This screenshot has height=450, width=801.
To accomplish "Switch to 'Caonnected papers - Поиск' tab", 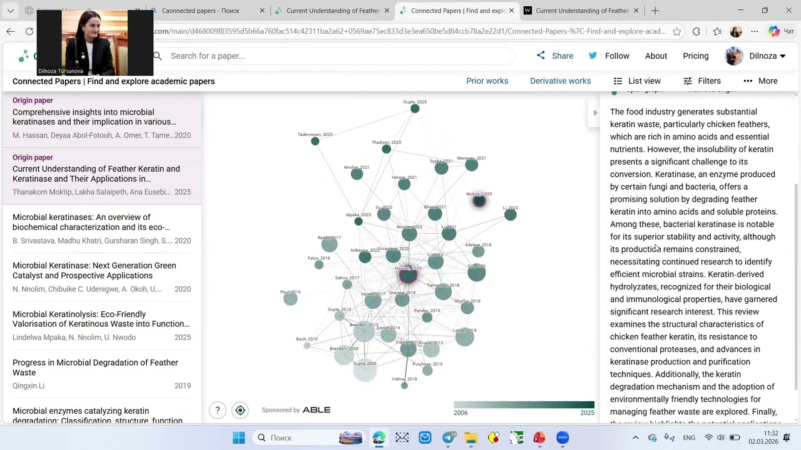I will point(208,11).
